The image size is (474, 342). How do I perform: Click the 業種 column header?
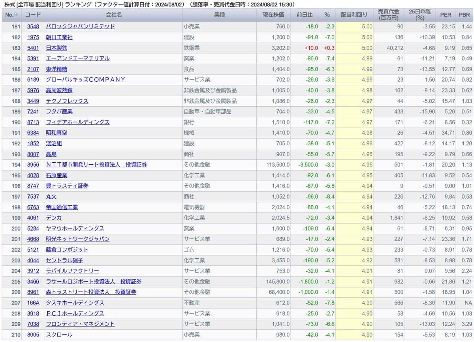pyautogui.click(x=219, y=15)
